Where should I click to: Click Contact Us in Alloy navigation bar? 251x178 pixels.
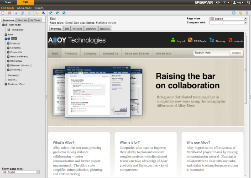(110, 54)
